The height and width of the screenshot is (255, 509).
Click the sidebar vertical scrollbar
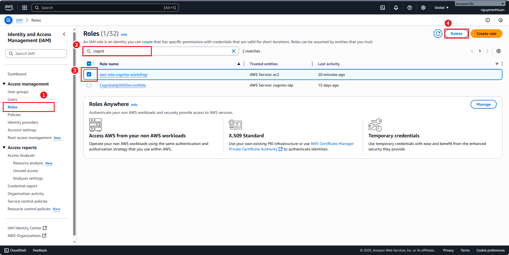(74, 134)
